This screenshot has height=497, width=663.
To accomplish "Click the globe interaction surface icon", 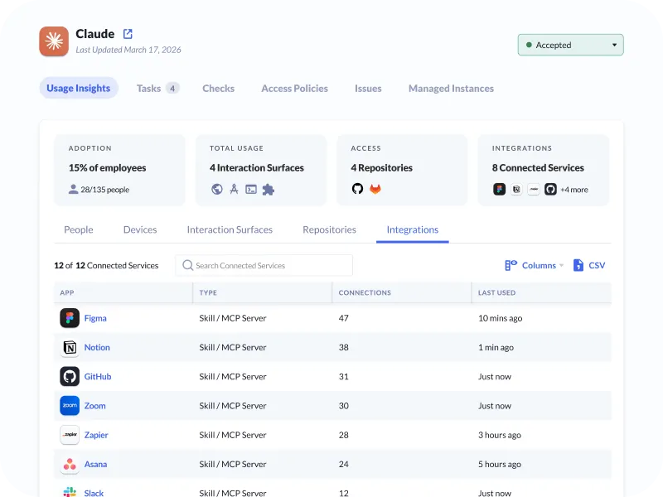I will pyautogui.click(x=217, y=190).
